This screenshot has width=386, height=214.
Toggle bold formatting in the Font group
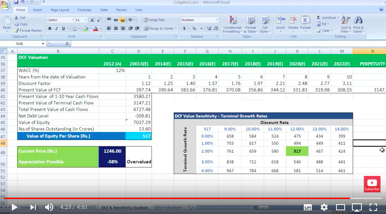click(50, 29)
